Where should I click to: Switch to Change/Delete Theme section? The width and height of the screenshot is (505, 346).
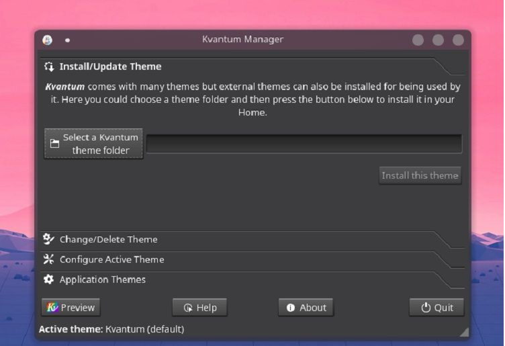252,239
